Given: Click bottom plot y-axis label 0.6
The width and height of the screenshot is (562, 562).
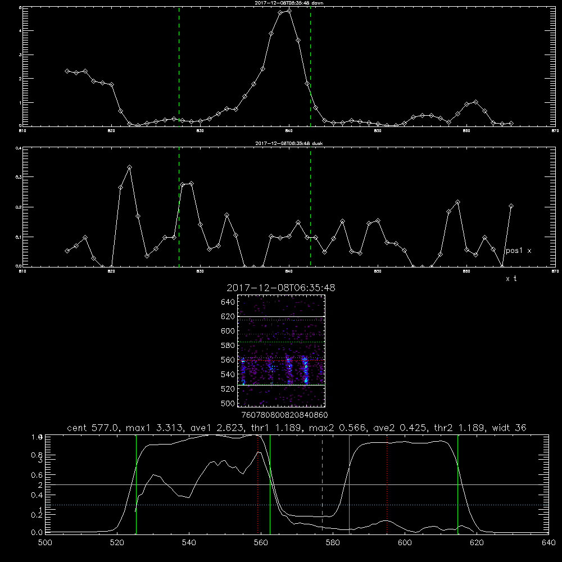Looking at the screenshot, I should [x=37, y=475].
